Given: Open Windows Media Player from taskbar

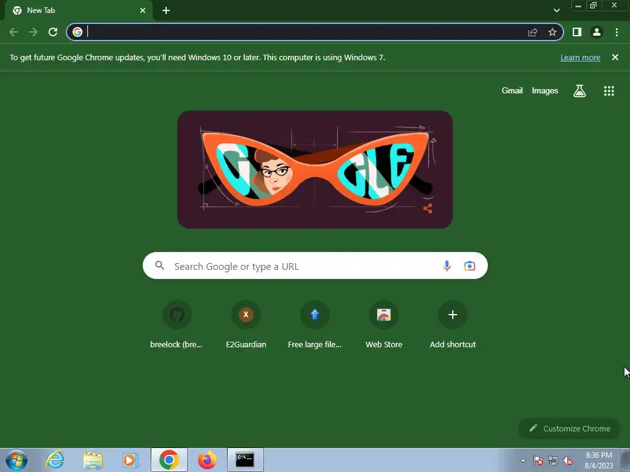Looking at the screenshot, I should (130, 460).
